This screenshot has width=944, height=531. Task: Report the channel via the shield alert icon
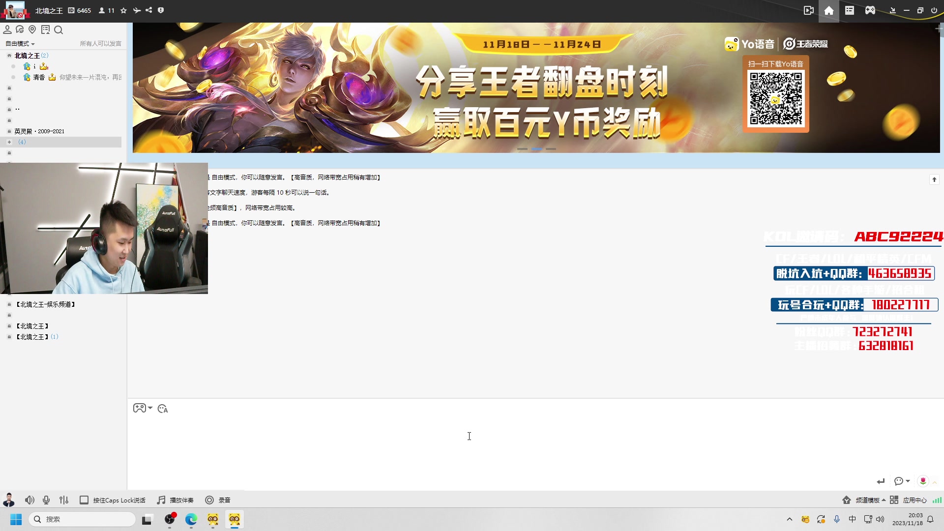[161, 10]
